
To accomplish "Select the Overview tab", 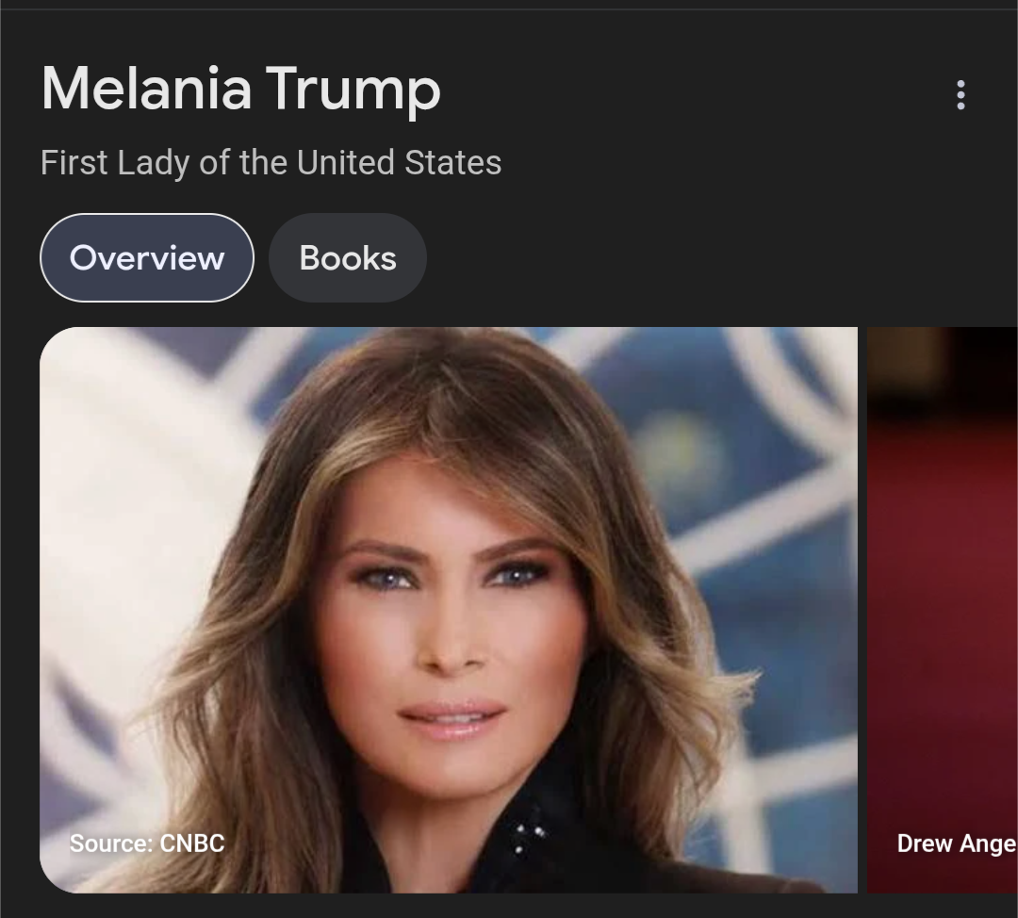I will tap(147, 257).
